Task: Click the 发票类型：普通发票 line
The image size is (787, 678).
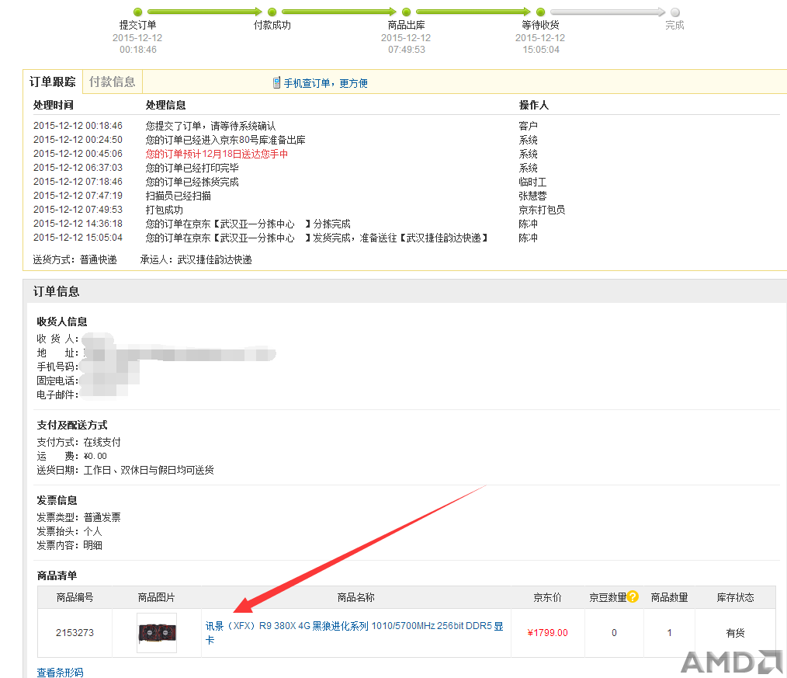Action: [79, 518]
